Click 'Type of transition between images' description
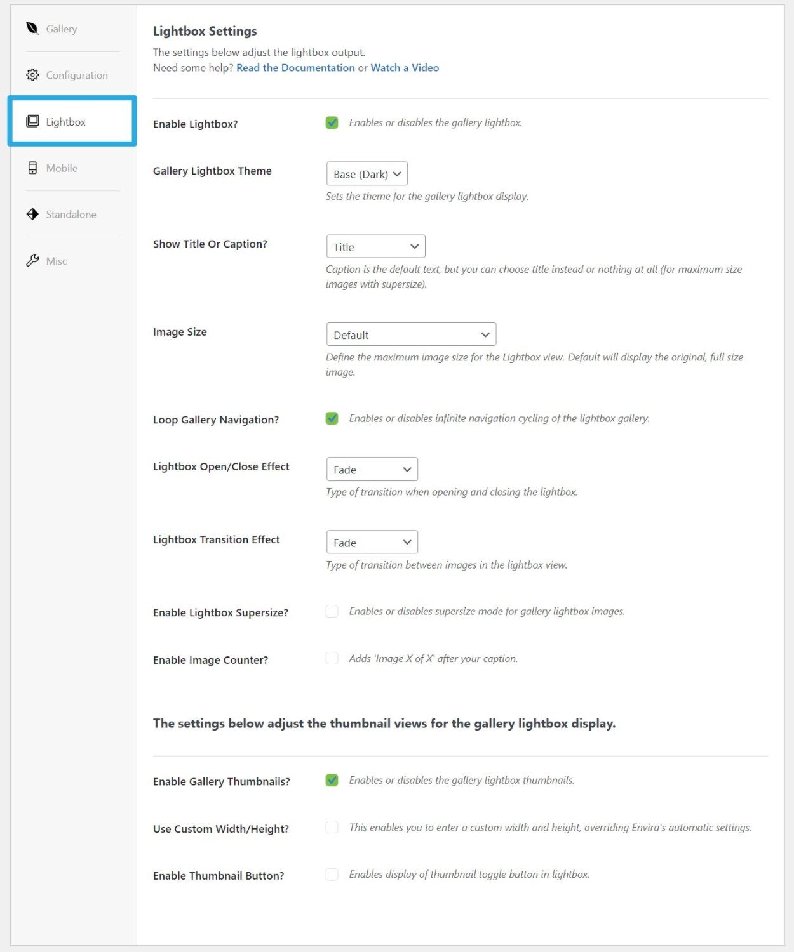This screenshot has height=952, width=794. click(x=447, y=565)
